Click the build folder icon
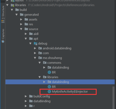 (17, 10)
